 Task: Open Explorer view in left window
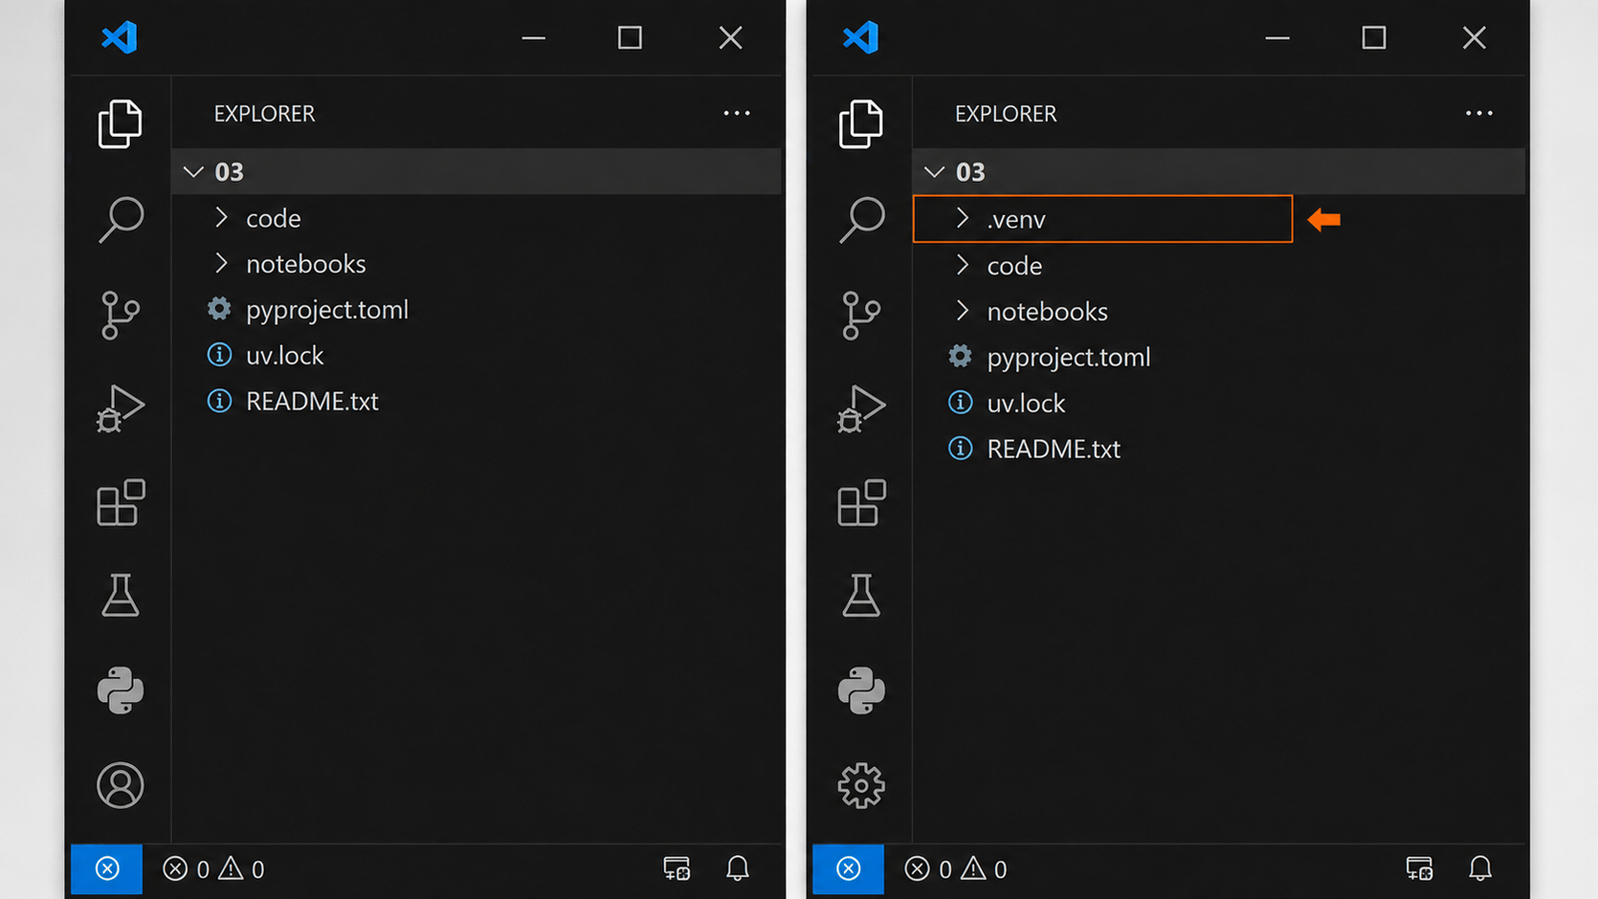120,124
